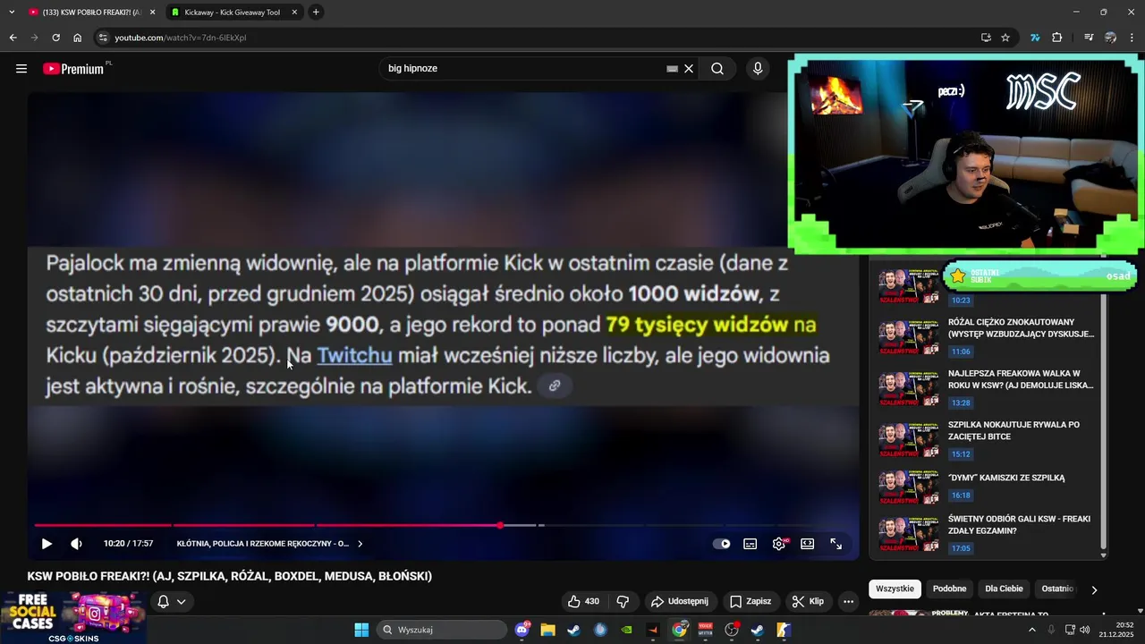Click the 17:05 chapter timestamp
Viewport: 1145px width, 644px height.
pyautogui.click(x=961, y=548)
